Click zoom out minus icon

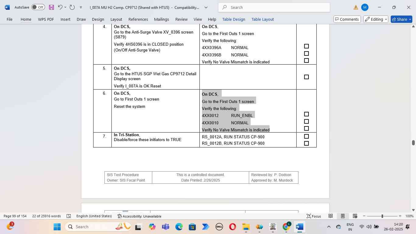(364, 216)
